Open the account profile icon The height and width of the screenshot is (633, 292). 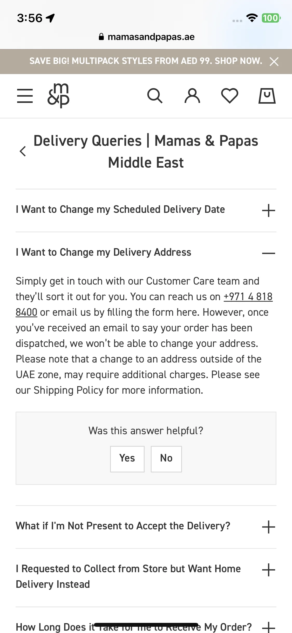pos(192,96)
